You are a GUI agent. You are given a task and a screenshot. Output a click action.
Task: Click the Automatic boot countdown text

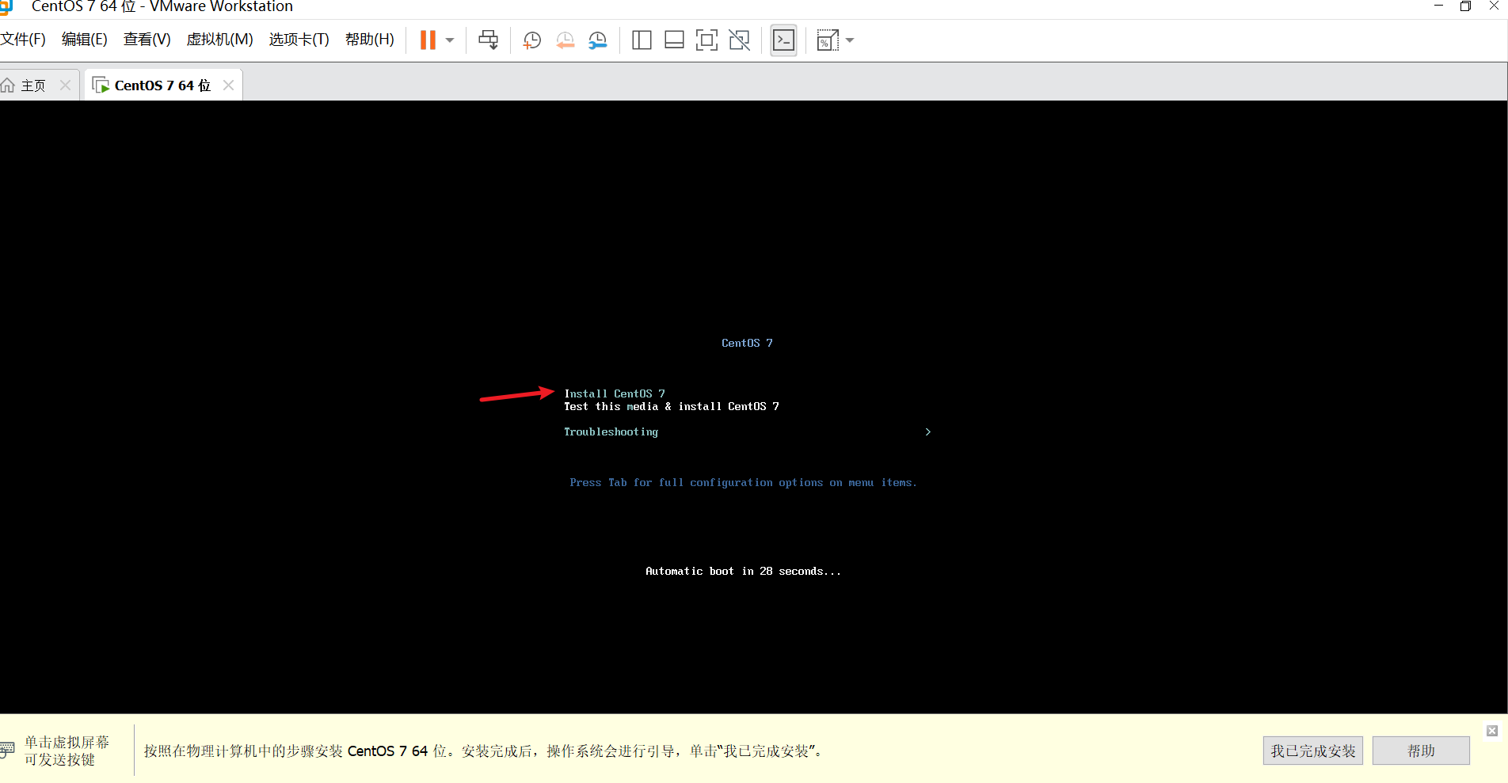point(743,571)
